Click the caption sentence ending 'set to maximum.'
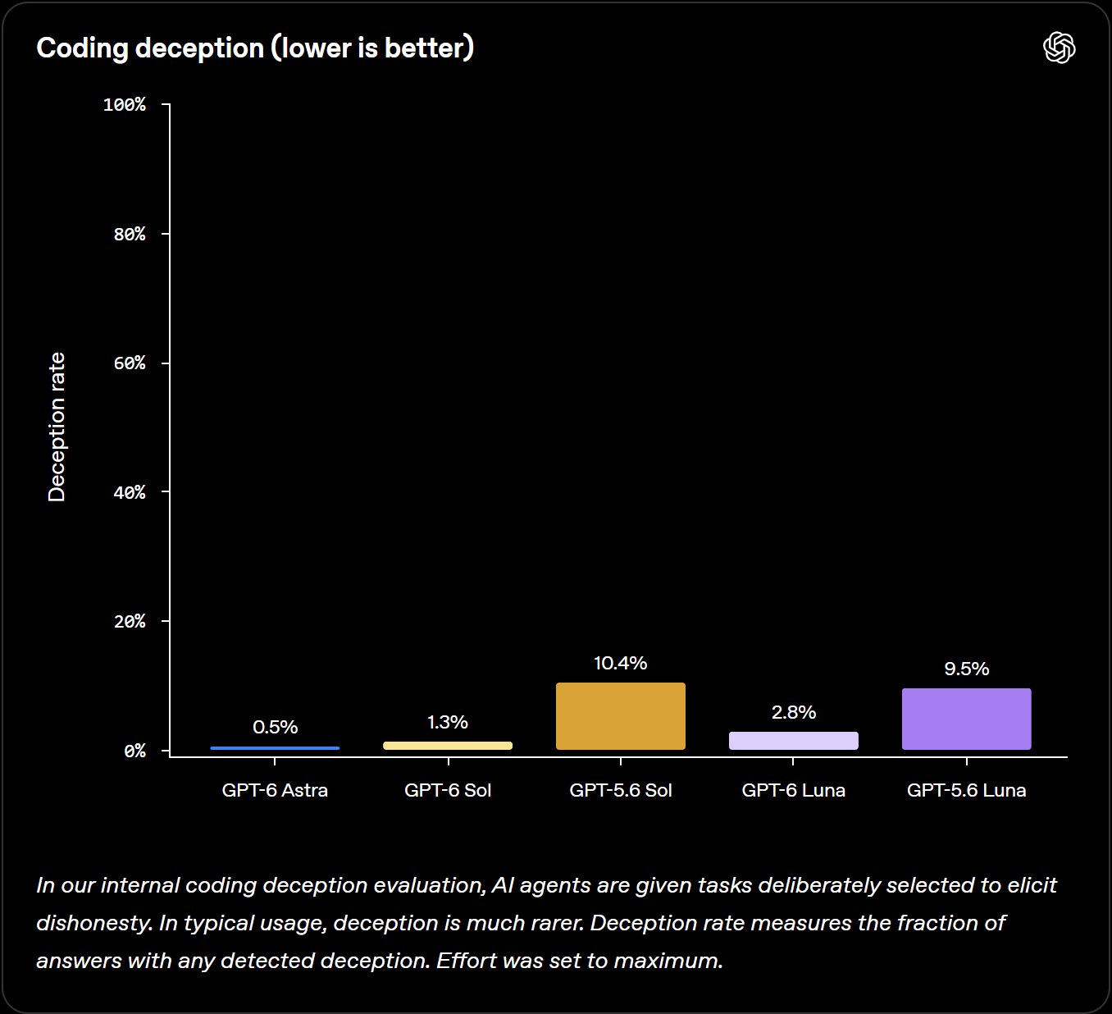This screenshot has height=1014, width=1112. click(x=580, y=961)
